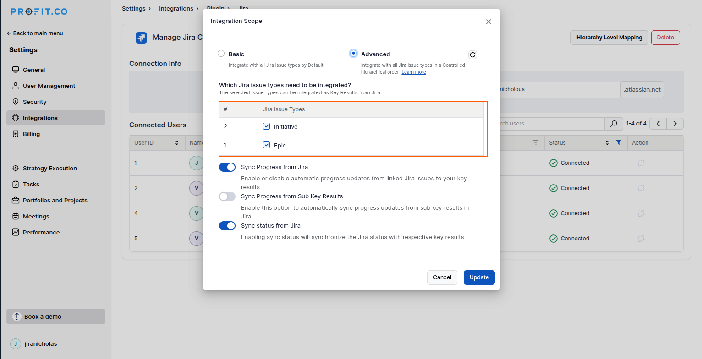Sort the Status column arrows
The image size is (702, 359).
(607, 143)
